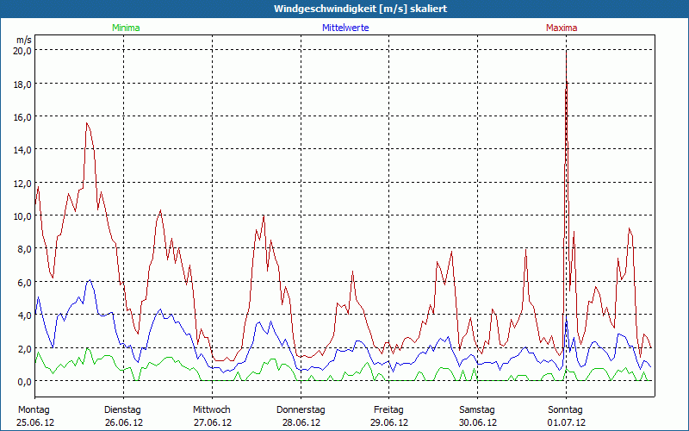Click the 12,0 y-axis value
689x431 pixels.
22,183
